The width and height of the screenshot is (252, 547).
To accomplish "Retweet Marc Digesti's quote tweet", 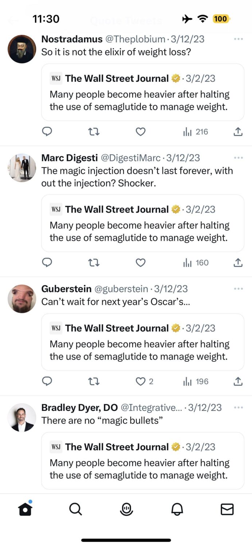I will coord(94,263).
